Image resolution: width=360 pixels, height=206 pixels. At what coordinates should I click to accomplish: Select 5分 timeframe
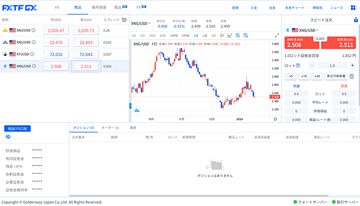tap(142, 36)
